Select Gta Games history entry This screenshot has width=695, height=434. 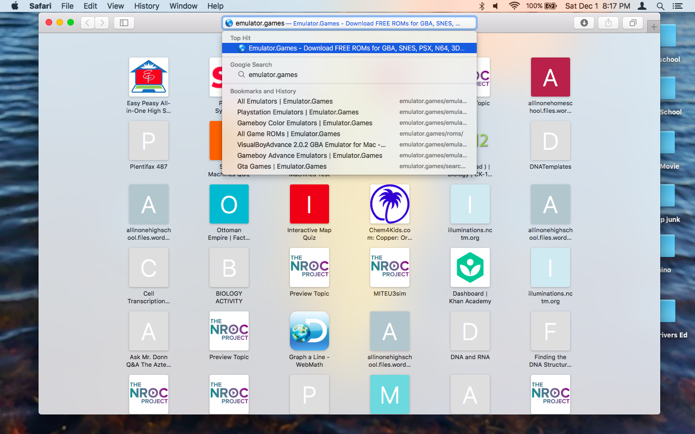pyautogui.click(x=349, y=167)
